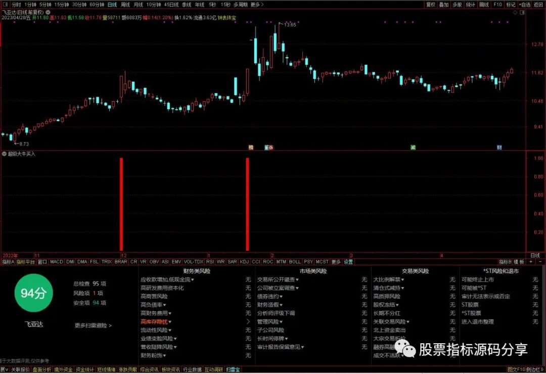Click the diamond icon above the chart
Image resolution: width=546 pixels, height=374 pixels.
515,12
